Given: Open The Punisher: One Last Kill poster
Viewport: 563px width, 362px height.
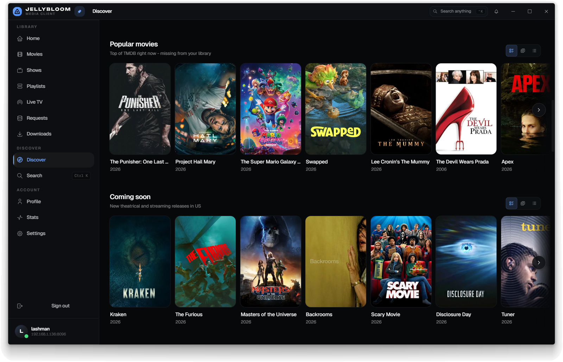Looking at the screenshot, I should [140, 109].
